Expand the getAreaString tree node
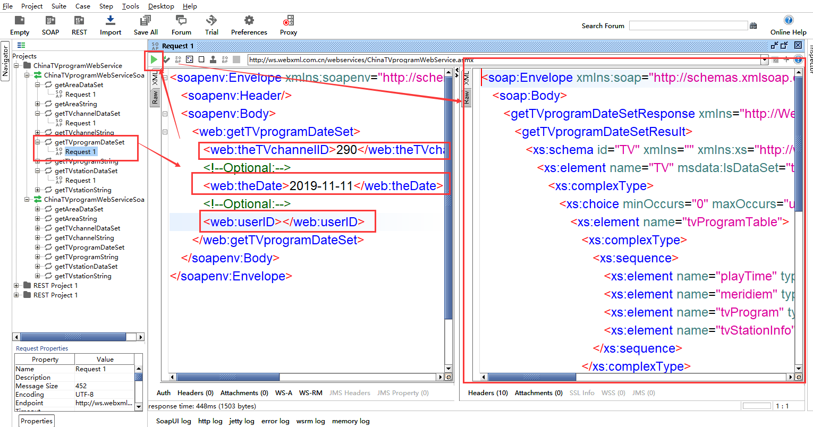The image size is (813, 427). pyautogui.click(x=38, y=104)
